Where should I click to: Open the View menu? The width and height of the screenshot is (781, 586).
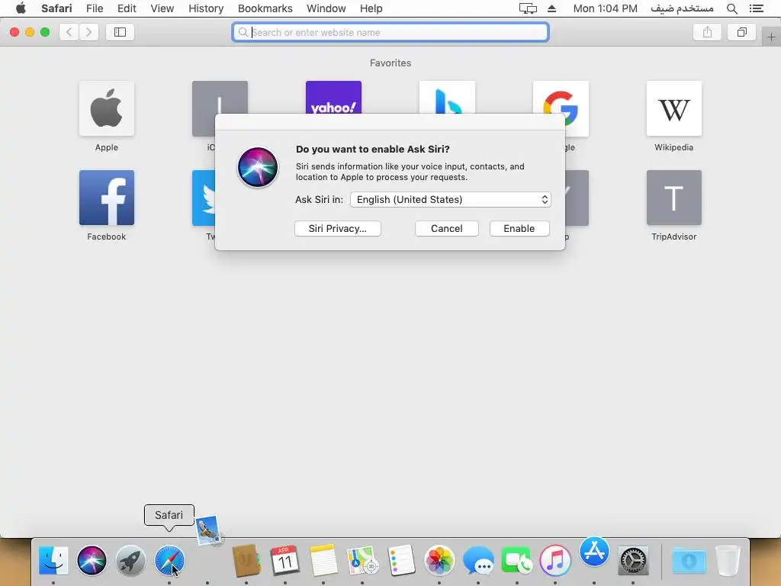162,8
